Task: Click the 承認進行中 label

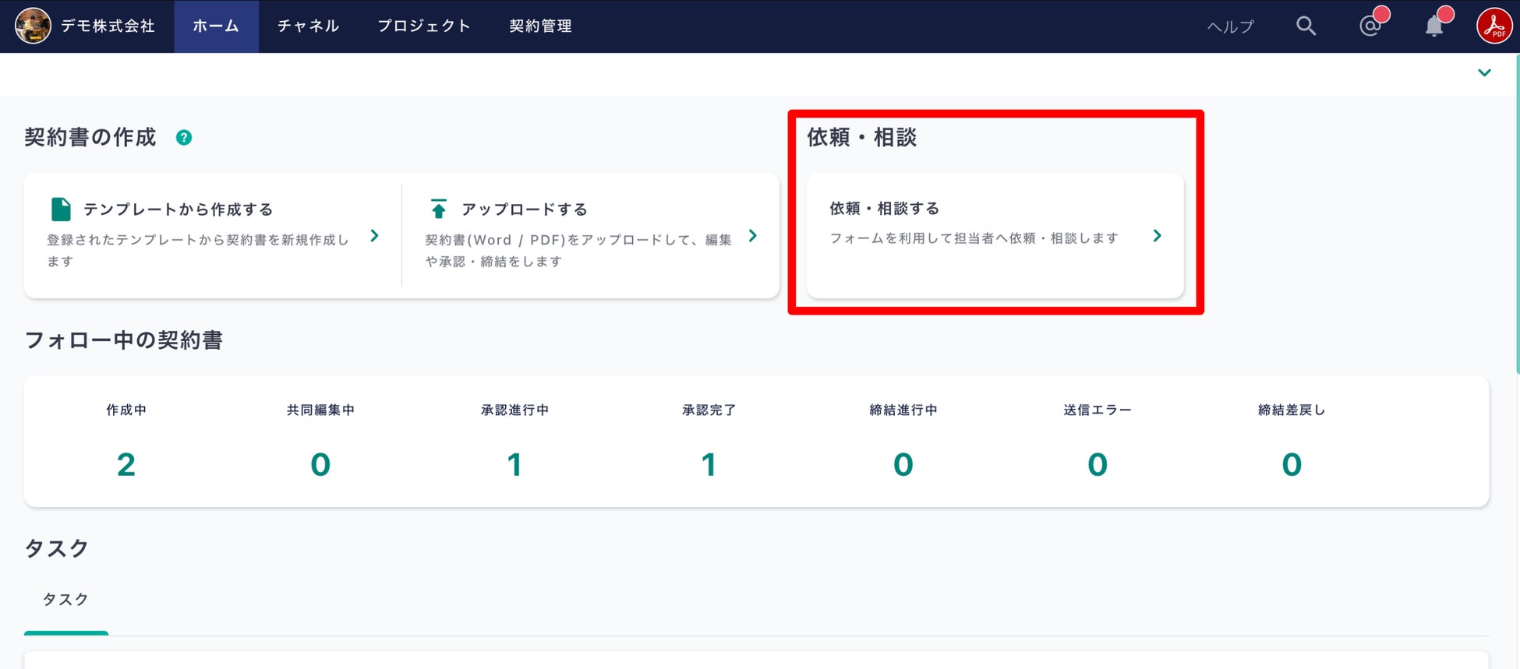Action: coord(514,410)
